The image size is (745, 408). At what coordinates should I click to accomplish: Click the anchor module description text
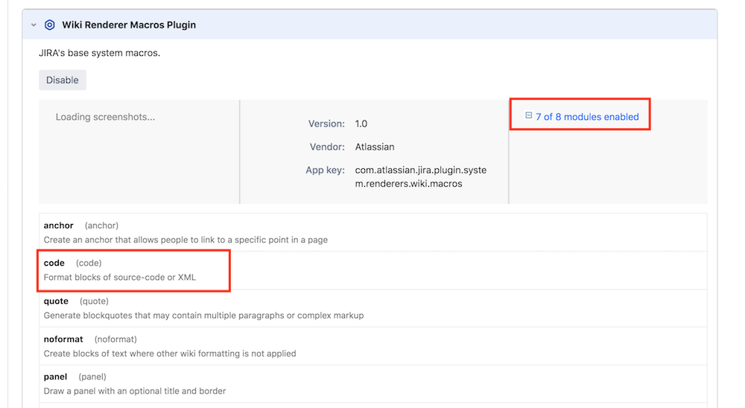pyautogui.click(x=186, y=240)
